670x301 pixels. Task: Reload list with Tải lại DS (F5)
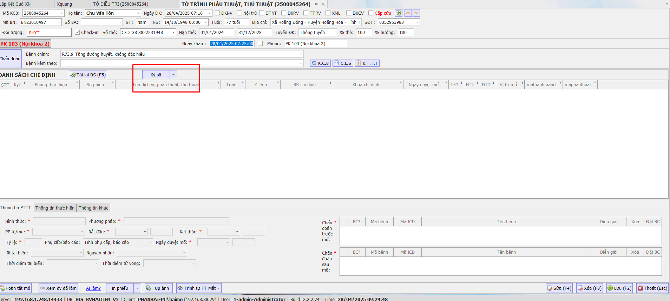[88, 75]
